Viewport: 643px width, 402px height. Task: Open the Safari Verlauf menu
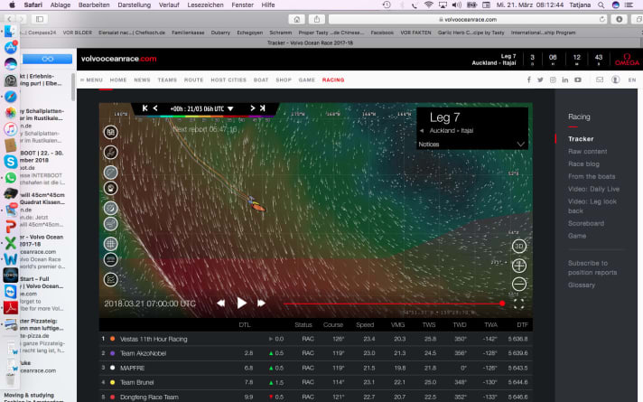click(x=169, y=5)
